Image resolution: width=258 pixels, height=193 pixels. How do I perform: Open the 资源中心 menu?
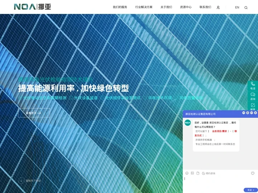point(186,7)
